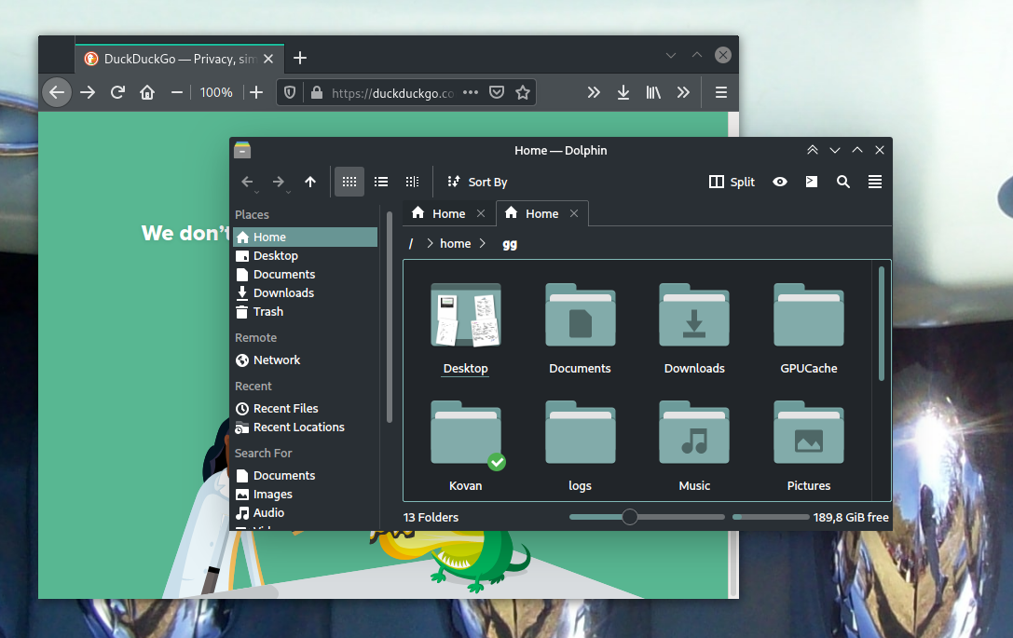
Task: Switch Dolphin to icons view mode
Action: click(x=349, y=182)
